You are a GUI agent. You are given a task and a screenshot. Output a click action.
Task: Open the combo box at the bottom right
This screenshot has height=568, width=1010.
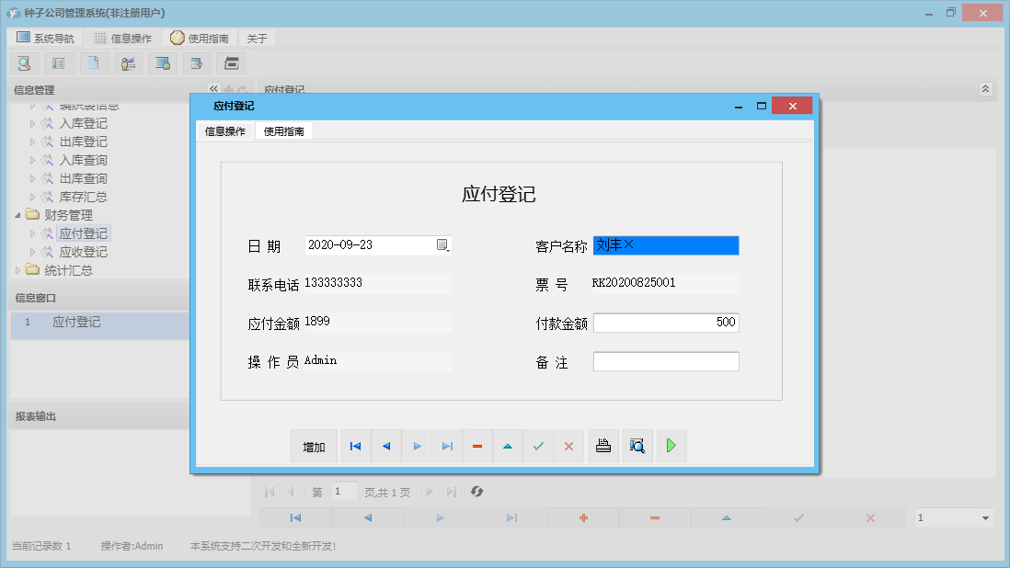954,517
